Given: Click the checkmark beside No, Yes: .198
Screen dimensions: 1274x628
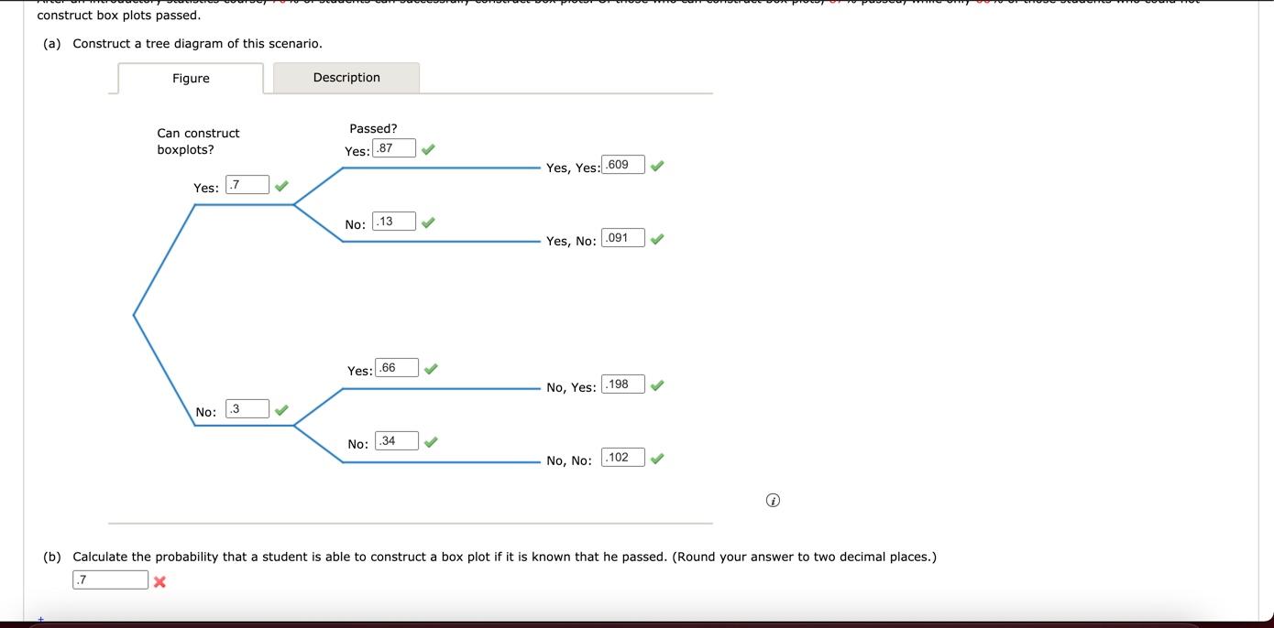Looking at the screenshot, I should tap(656, 384).
